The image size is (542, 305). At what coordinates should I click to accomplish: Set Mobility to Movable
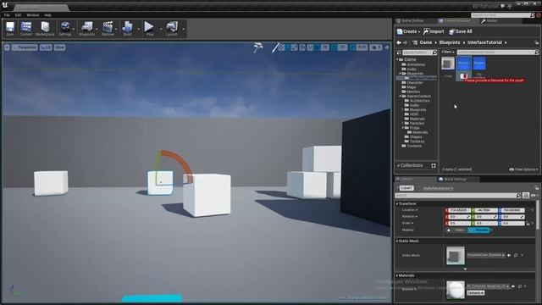478,230
